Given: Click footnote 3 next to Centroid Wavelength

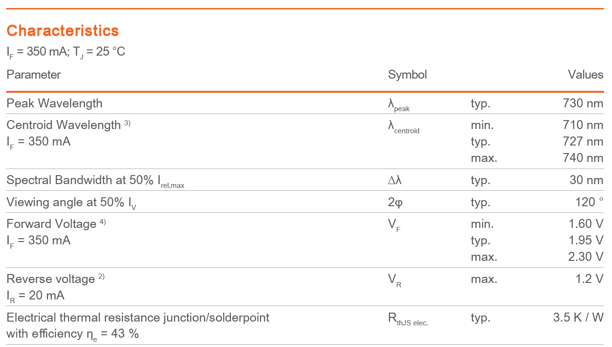Looking at the screenshot, I should tap(127, 123).
